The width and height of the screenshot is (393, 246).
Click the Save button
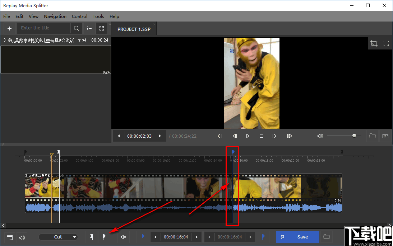(297, 237)
